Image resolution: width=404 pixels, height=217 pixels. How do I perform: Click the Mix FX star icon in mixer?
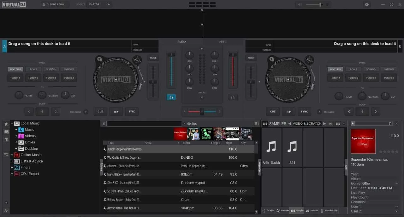pos(202,97)
